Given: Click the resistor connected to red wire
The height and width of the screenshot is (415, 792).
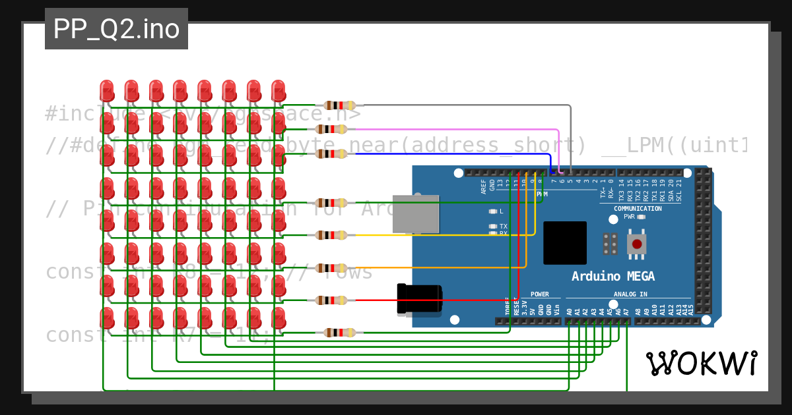Looking at the screenshot, I should click(339, 300).
